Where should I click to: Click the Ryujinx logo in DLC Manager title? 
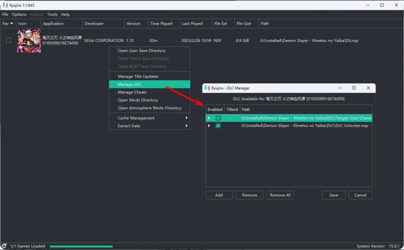pyautogui.click(x=207, y=88)
